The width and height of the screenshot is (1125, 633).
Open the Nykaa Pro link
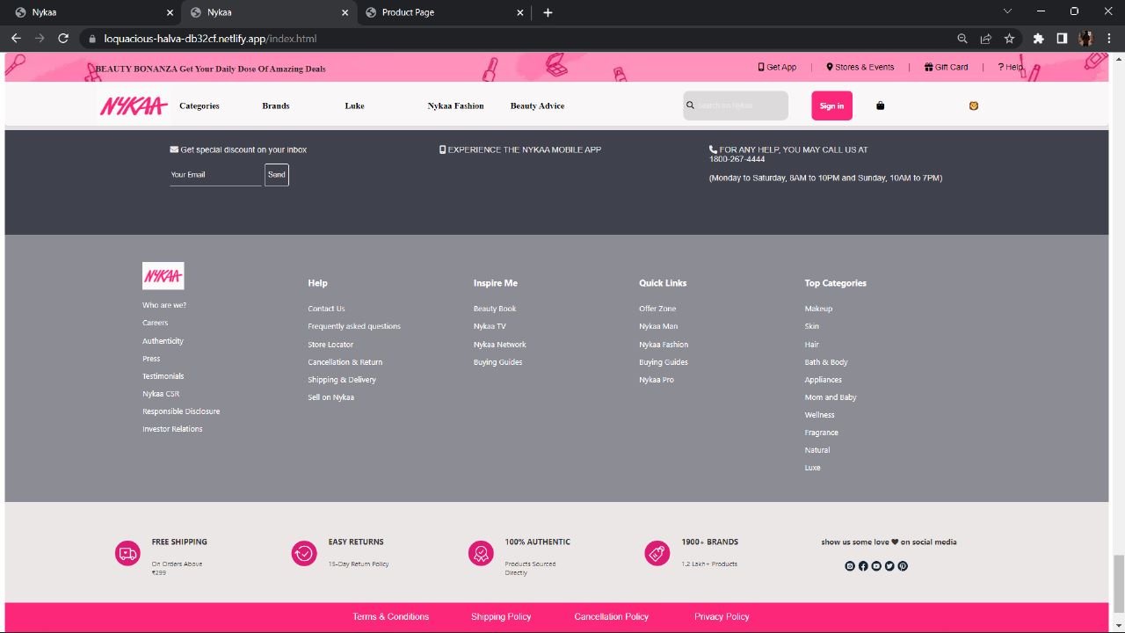(x=657, y=380)
